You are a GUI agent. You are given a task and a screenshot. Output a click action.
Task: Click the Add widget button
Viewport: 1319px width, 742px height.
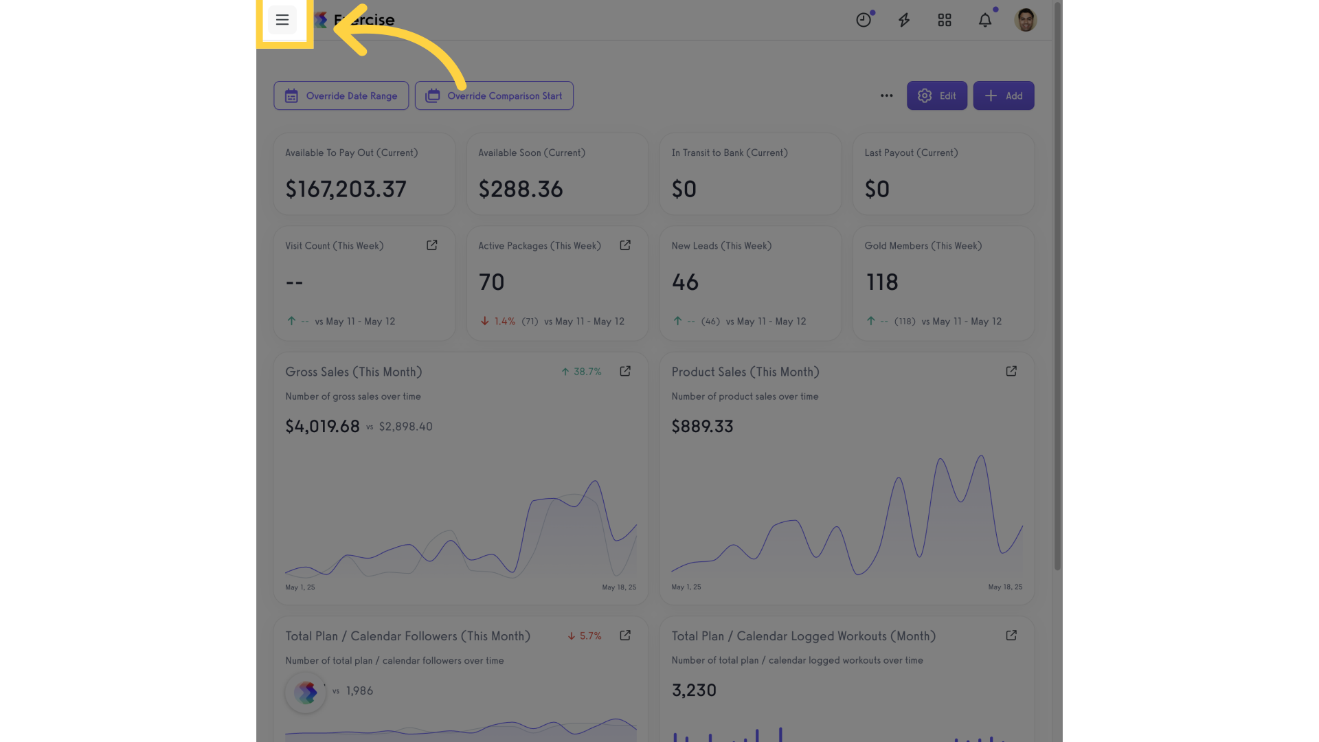point(1004,95)
